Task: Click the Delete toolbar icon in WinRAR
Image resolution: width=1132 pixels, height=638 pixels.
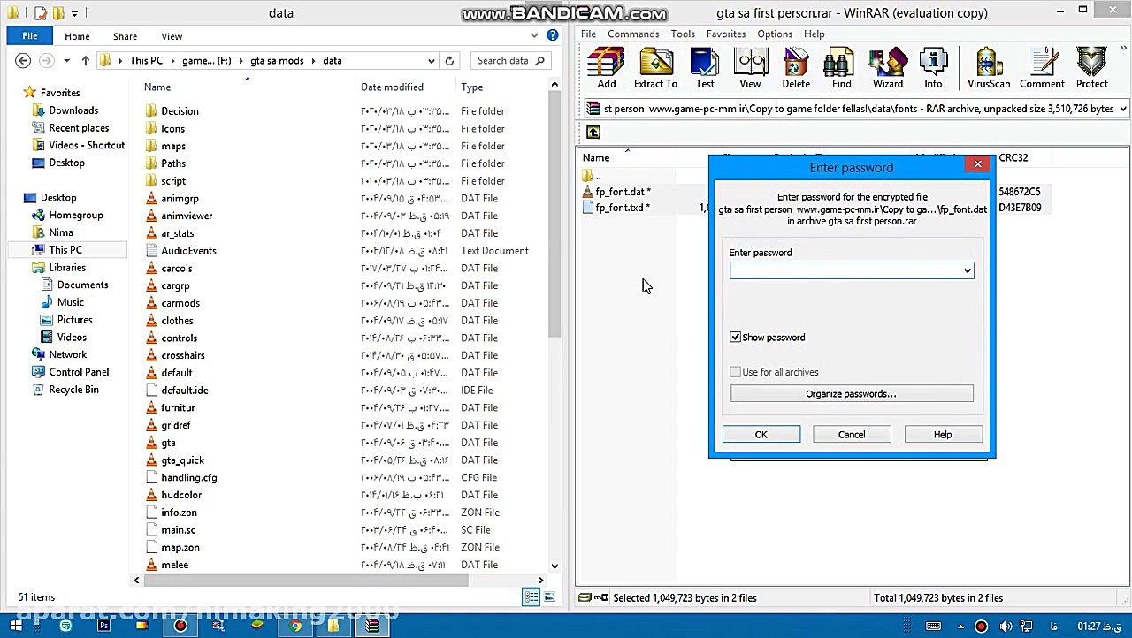Action: click(x=796, y=69)
